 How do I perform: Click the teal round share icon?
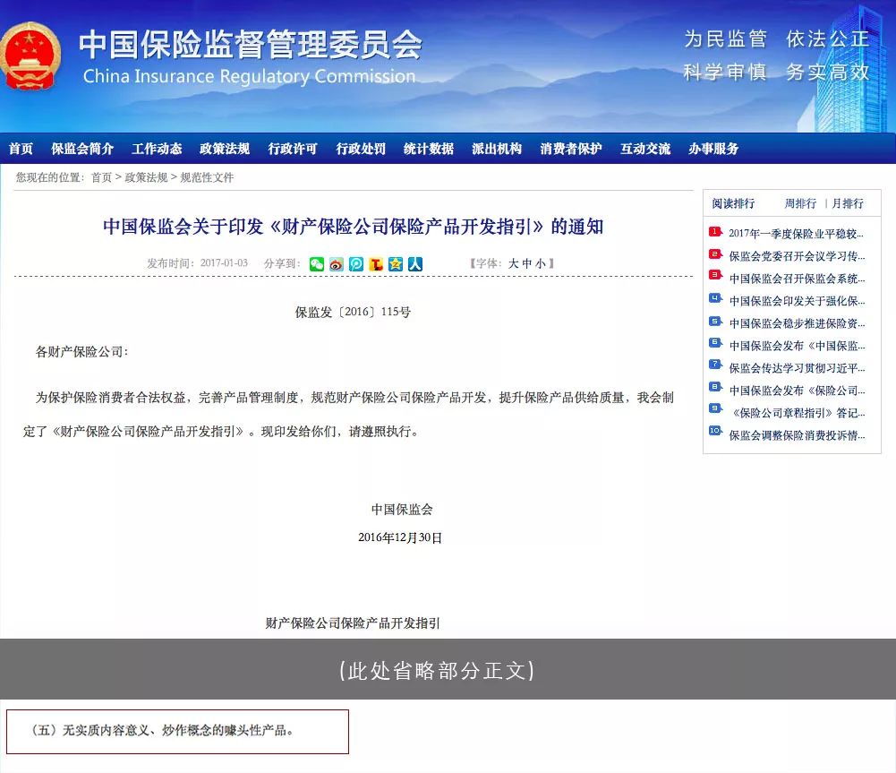[x=356, y=263]
